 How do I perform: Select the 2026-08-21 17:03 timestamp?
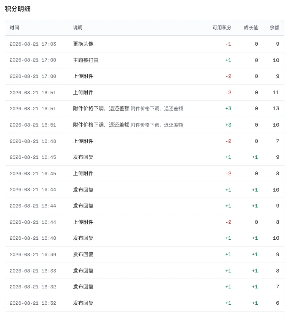tap(33, 44)
